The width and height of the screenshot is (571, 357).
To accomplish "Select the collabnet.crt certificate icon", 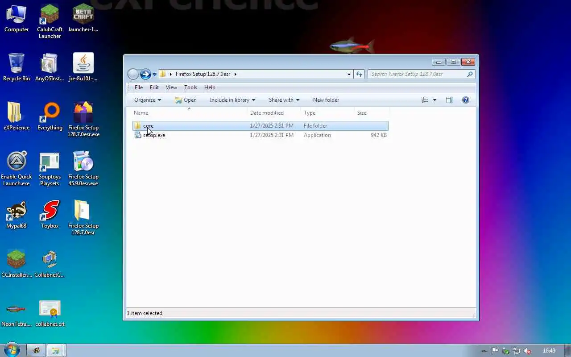I will [x=50, y=313].
